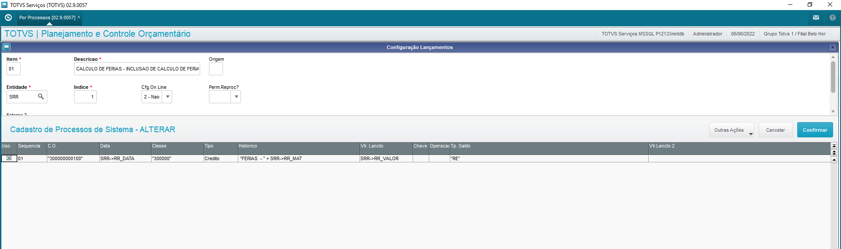
Task: Click the form panel scrollbar thumb
Action: [x=833, y=77]
